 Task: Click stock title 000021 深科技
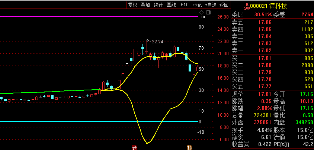point(269,6)
